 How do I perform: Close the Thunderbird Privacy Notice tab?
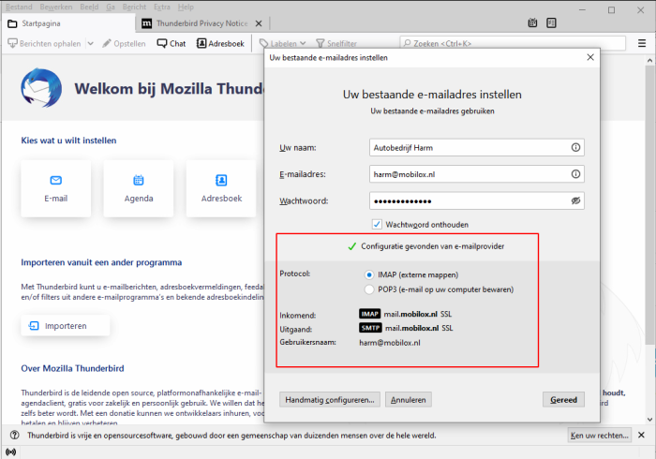(259, 23)
